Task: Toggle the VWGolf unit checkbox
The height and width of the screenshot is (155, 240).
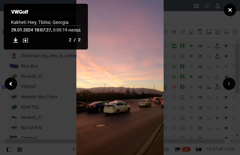Action: coord(4,87)
